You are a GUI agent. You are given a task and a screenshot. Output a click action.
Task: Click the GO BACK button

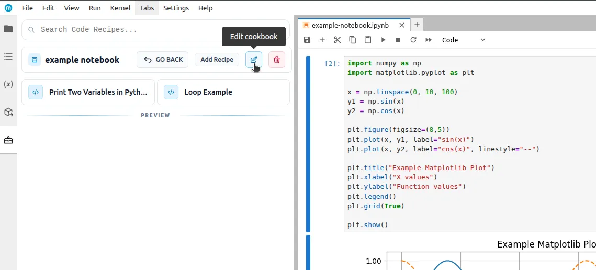click(163, 60)
